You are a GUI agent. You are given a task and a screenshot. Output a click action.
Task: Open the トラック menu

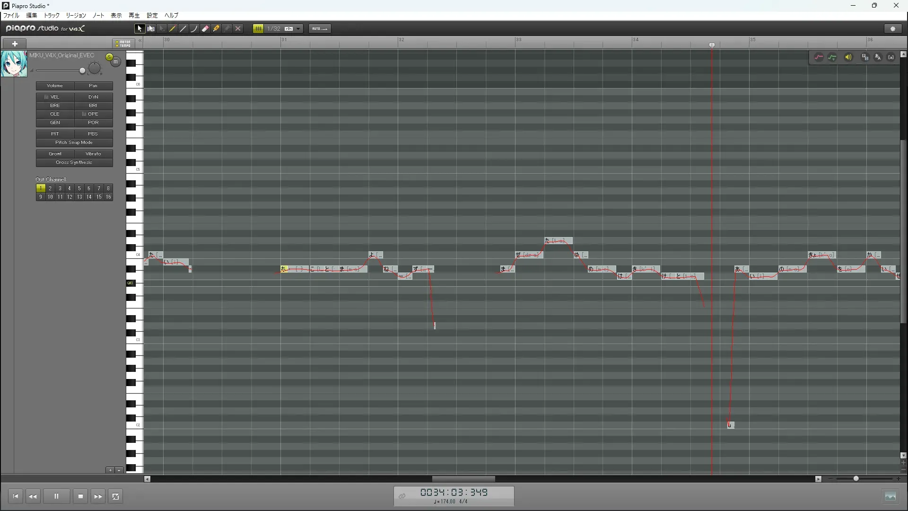(x=52, y=16)
